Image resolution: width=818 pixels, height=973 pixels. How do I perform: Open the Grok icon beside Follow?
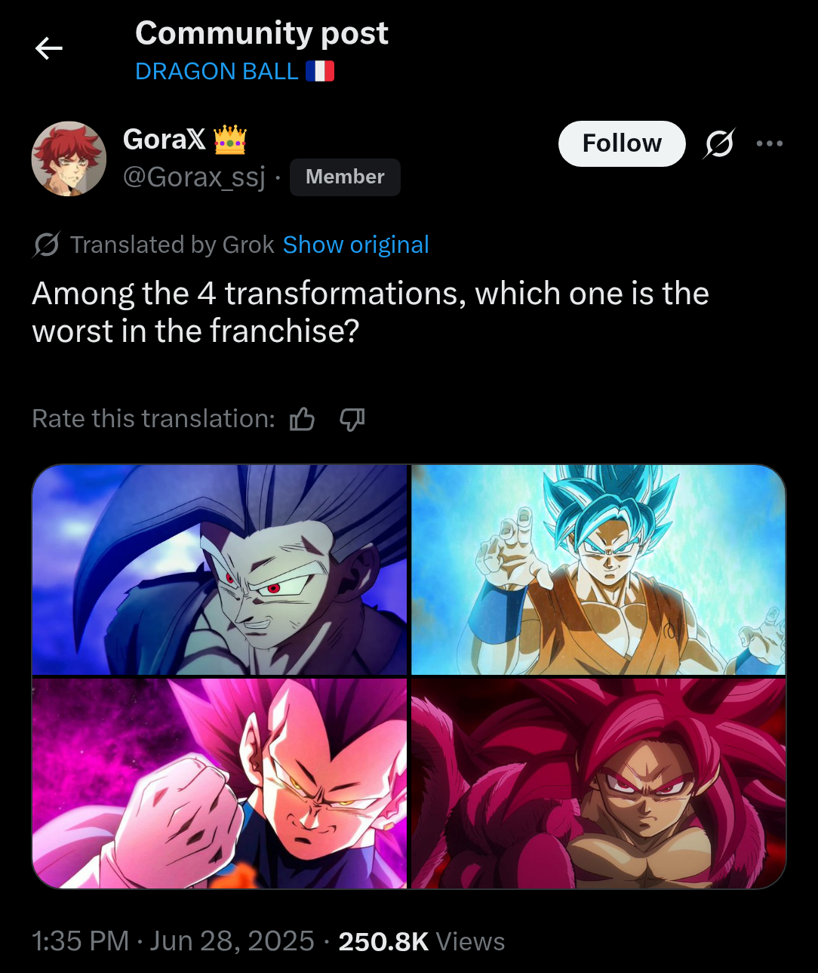click(x=719, y=143)
